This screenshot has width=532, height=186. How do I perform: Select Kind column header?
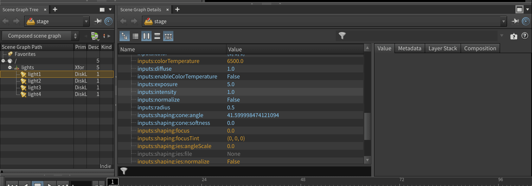pos(106,47)
